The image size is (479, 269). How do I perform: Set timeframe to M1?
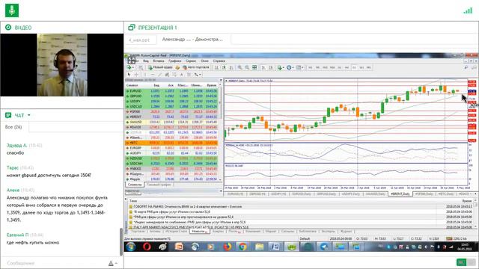coord(311,67)
